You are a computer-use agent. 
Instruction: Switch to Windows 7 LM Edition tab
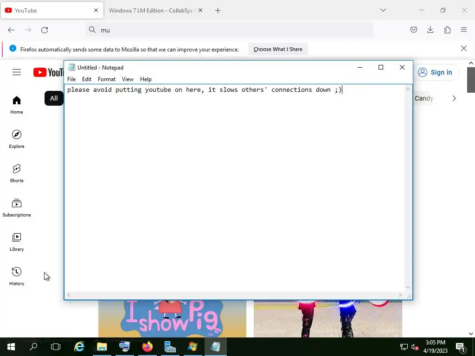point(156,11)
